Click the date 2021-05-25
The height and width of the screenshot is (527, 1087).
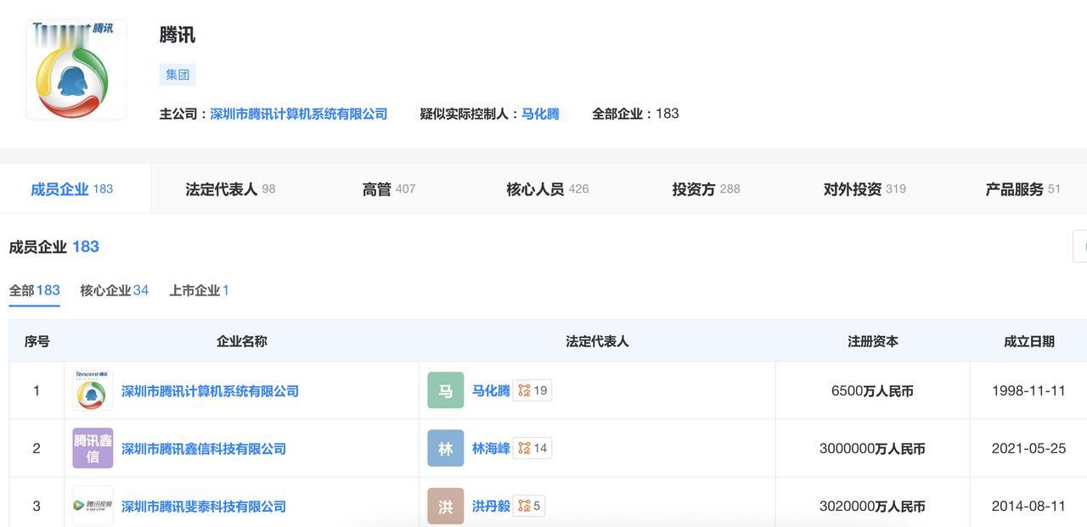coord(1028,449)
